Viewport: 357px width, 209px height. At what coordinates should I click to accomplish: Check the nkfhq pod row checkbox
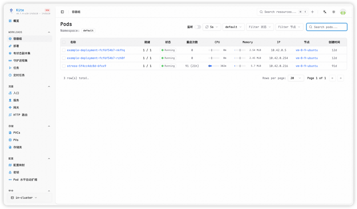coord(64,50)
